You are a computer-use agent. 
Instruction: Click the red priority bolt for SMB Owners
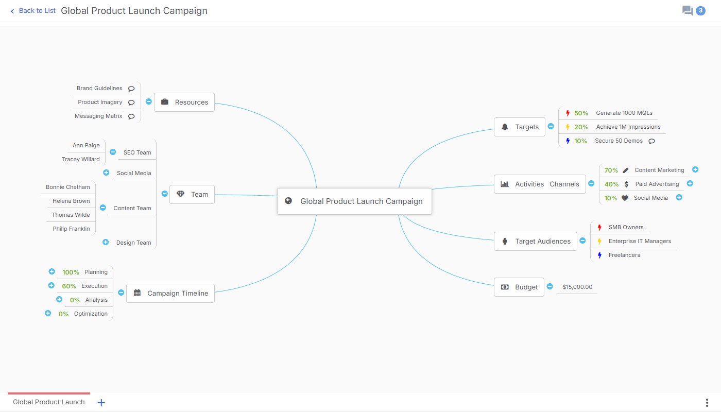click(x=599, y=227)
